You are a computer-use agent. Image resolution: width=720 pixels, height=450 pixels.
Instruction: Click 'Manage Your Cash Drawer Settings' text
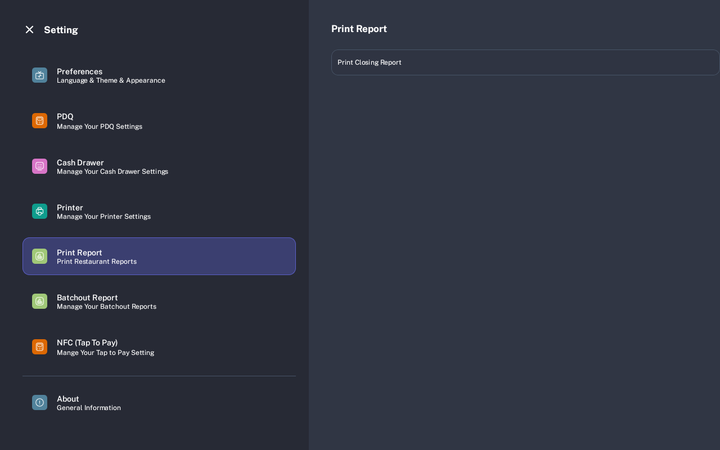(x=112, y=172)
